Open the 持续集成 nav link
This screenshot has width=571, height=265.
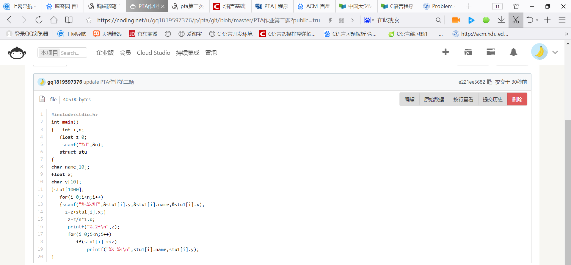[x=188, y=53]
